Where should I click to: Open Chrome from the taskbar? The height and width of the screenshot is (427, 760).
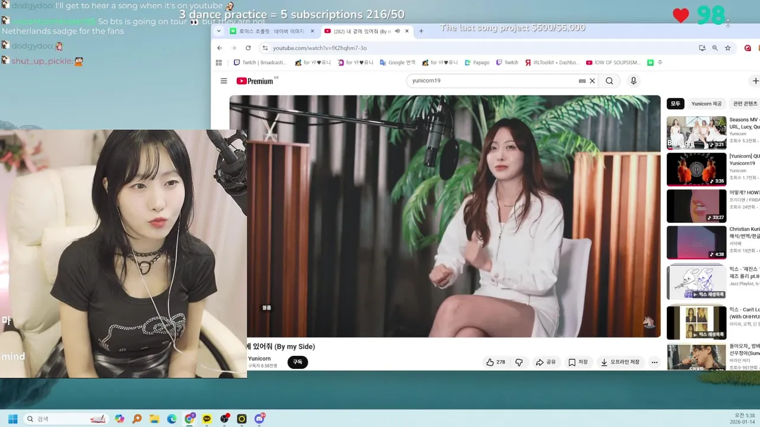(x=189, y=419)
